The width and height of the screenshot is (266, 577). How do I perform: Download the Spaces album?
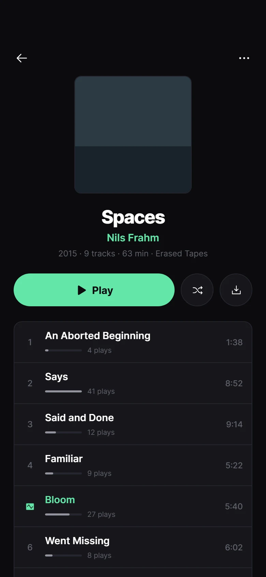point(236,290)
